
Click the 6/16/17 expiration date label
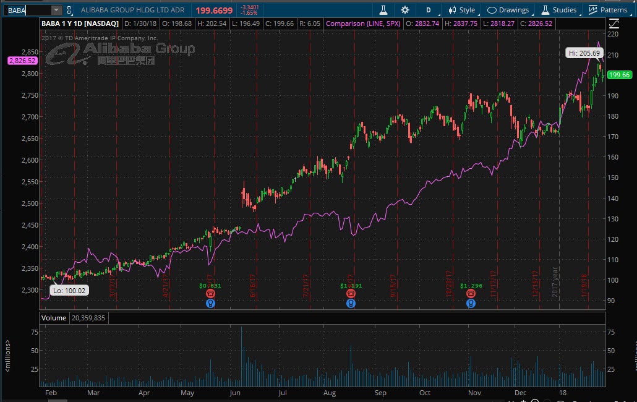pos(253,286)
